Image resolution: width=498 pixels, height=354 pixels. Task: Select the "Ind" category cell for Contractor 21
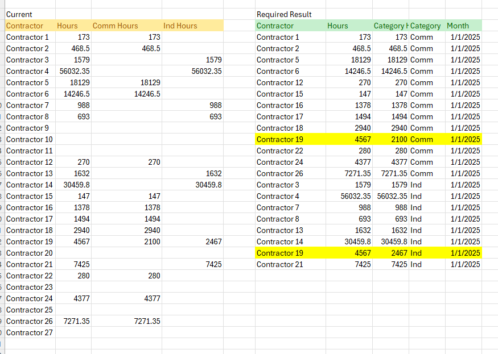[416, 264]
